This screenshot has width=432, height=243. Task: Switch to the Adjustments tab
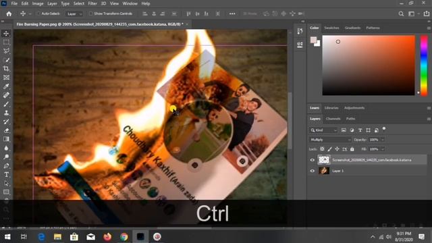point(354,108)
